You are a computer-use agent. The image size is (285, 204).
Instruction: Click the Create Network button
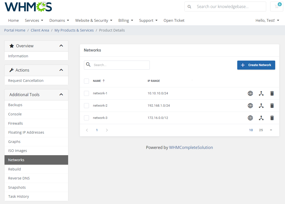[x=256, y=65]
